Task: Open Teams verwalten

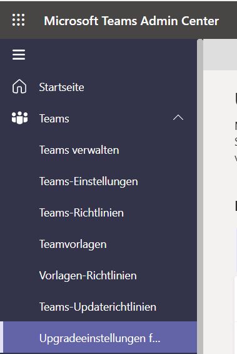Action: click(x=79, y=150)
